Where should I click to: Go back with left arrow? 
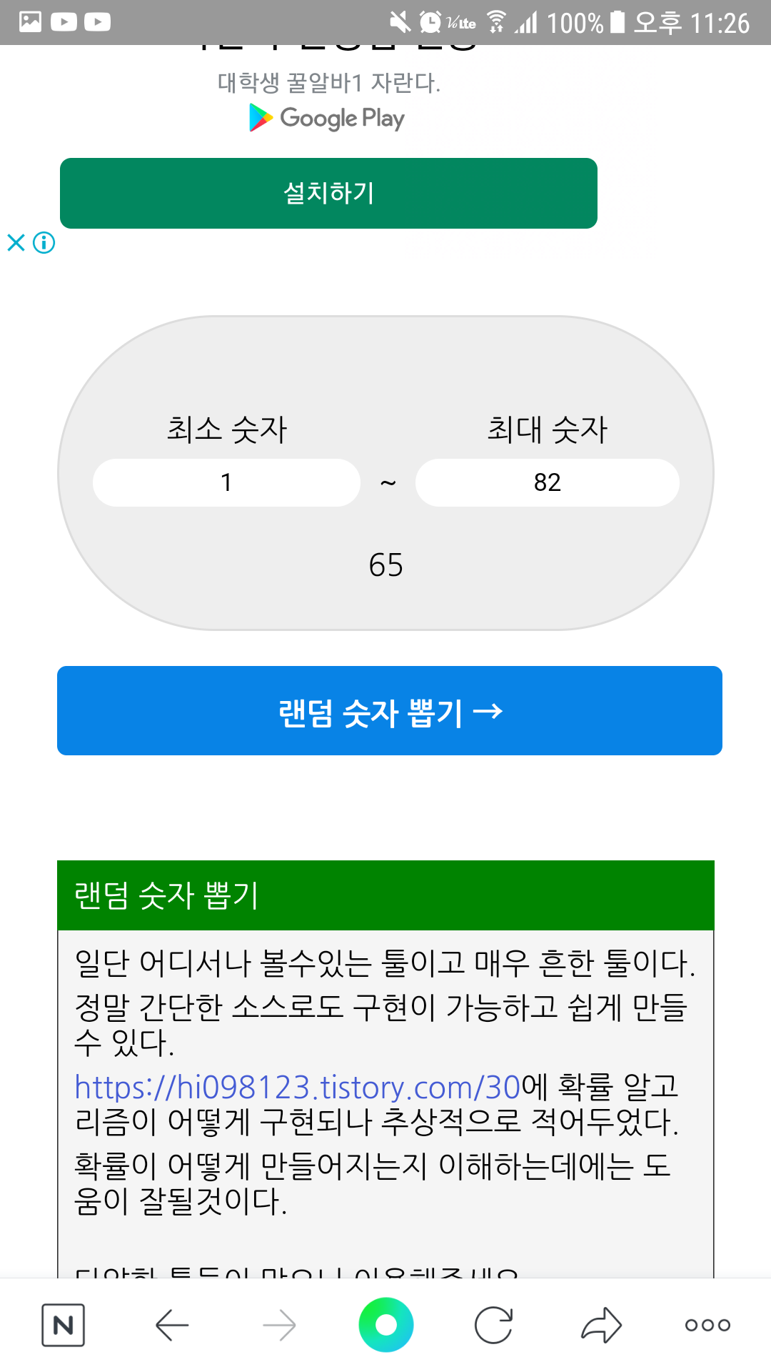click(x=172, y=1326)
